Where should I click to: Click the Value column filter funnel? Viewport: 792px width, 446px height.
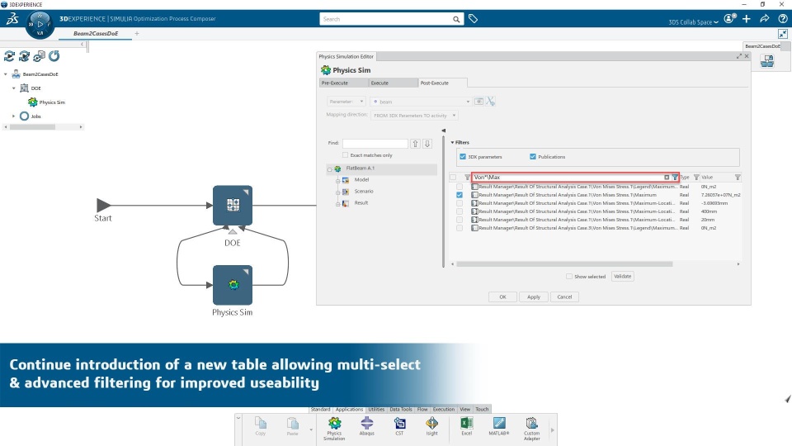pyautogui.click(x=738, y=178)
